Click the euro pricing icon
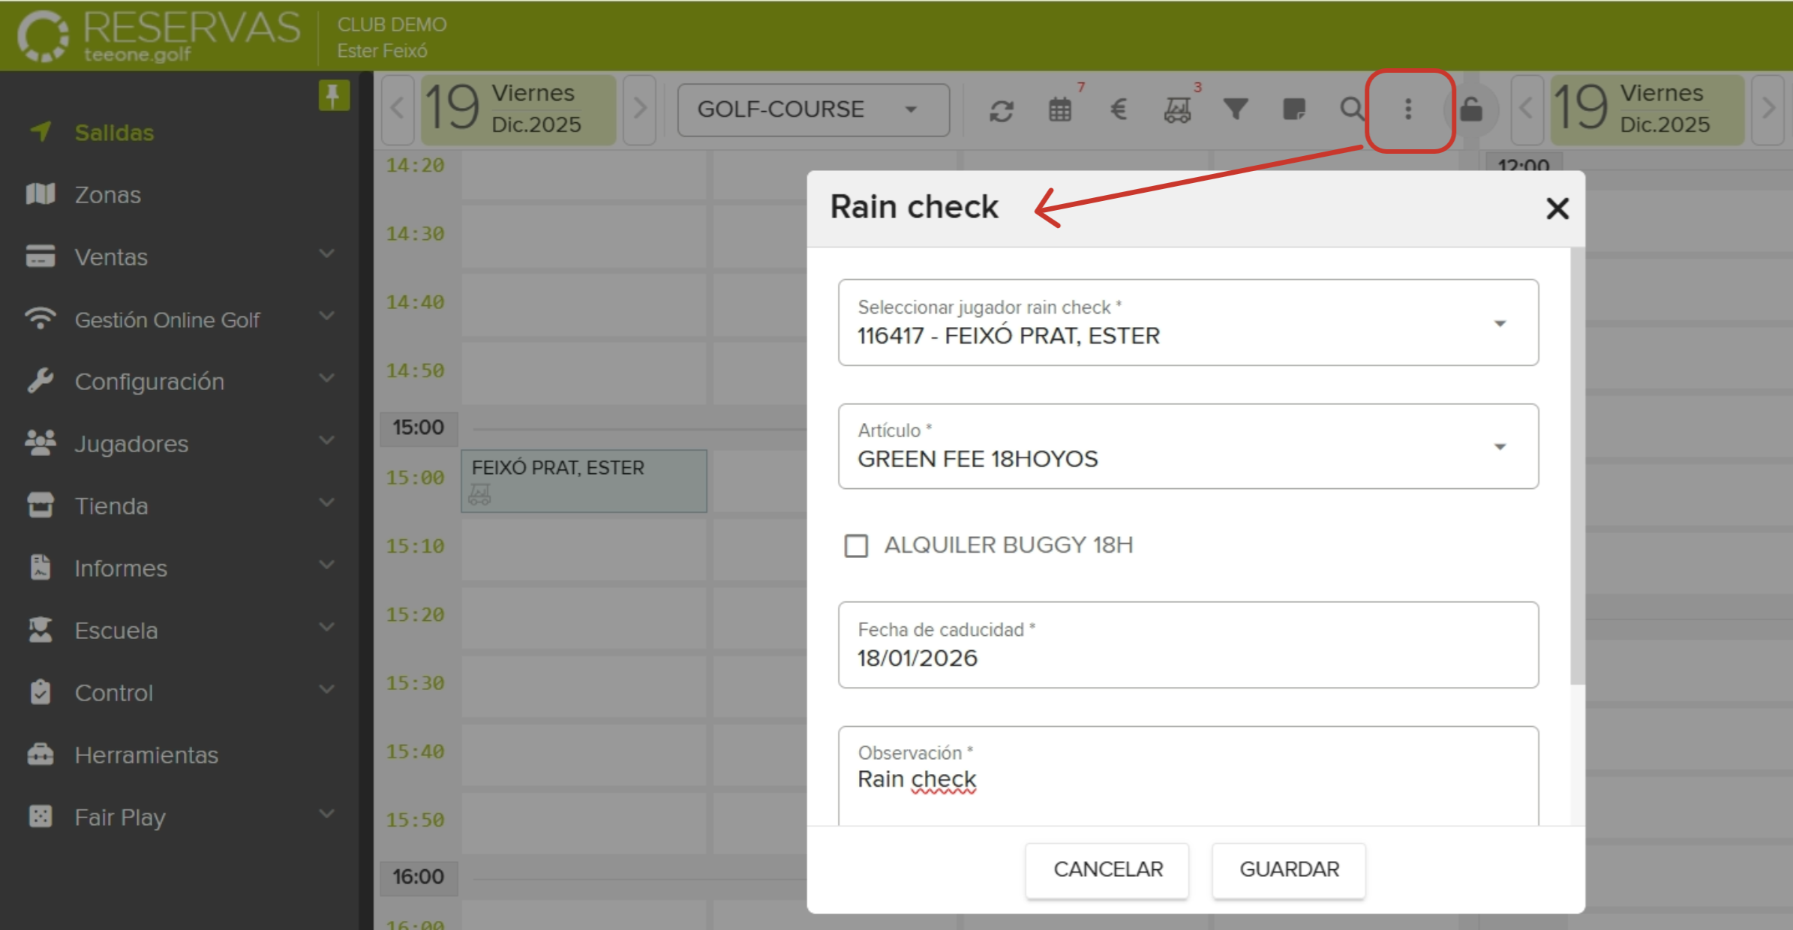The height and width of the screenshot is (930, 1793). pos(1119,109)
